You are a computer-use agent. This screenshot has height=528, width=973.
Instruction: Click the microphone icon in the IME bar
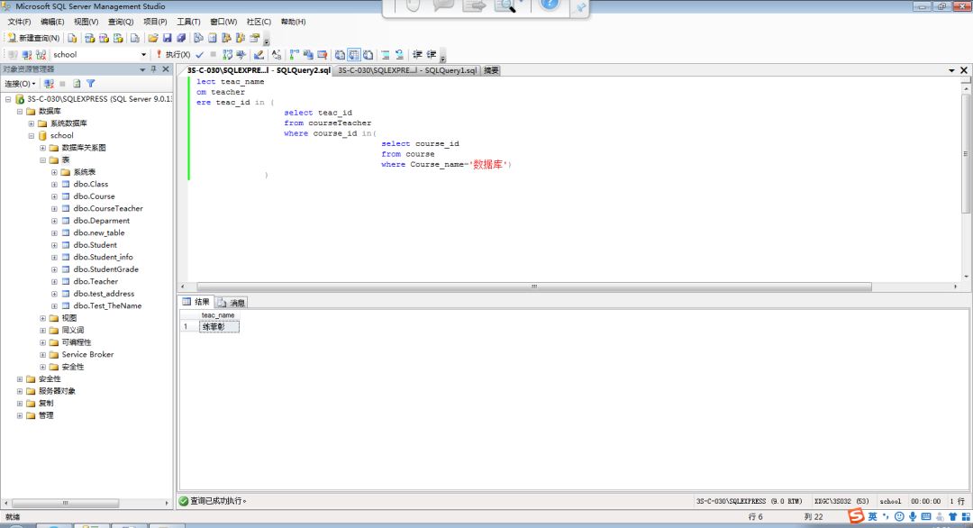[913, 516]
